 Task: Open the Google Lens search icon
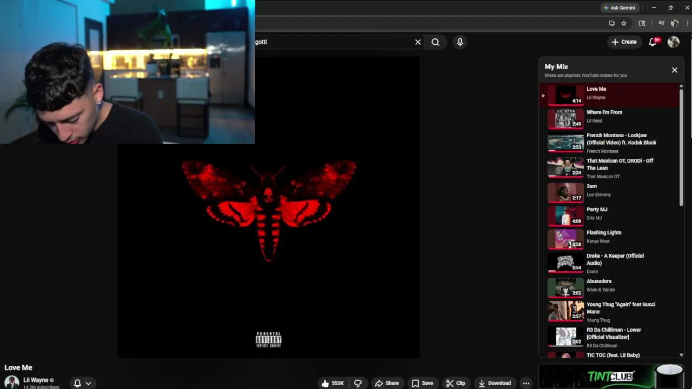642,23
